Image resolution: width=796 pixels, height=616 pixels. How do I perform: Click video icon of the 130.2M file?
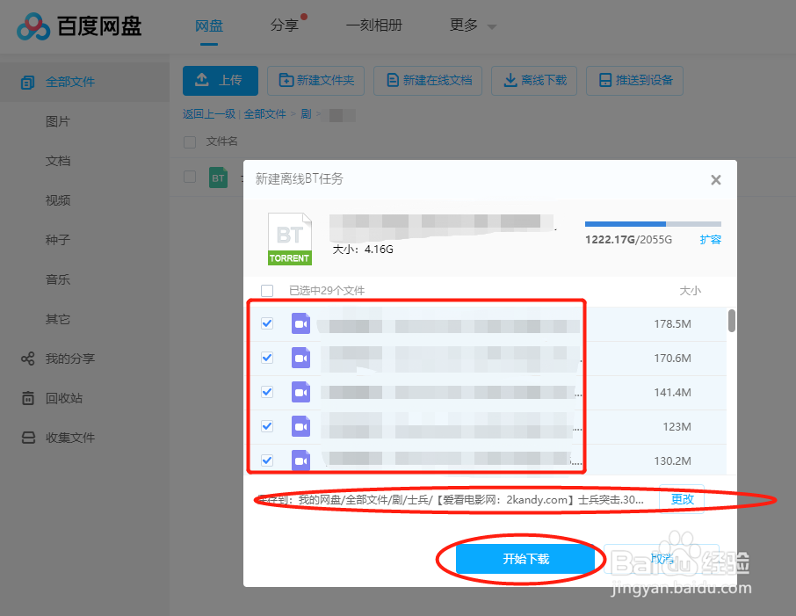point(301,460)
